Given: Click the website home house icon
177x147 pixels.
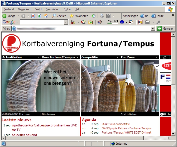Looking at the screenshot, I should [165, 57].
